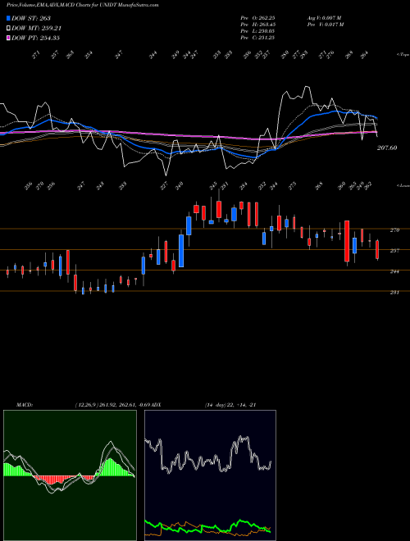Viewport: 410px width, 541px height.
Task: Click the tall red candle near the 270 line at right
Action: coord(347,242)
